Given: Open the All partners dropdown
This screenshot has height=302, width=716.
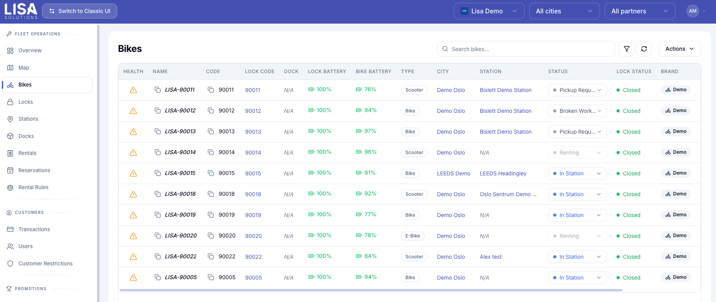Looking at the screenshot, I should [640, 11].
